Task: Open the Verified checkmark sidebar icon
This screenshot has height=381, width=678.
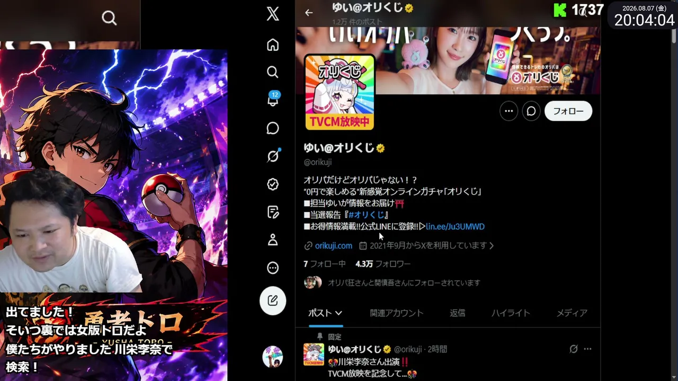Action: (273, 184)
